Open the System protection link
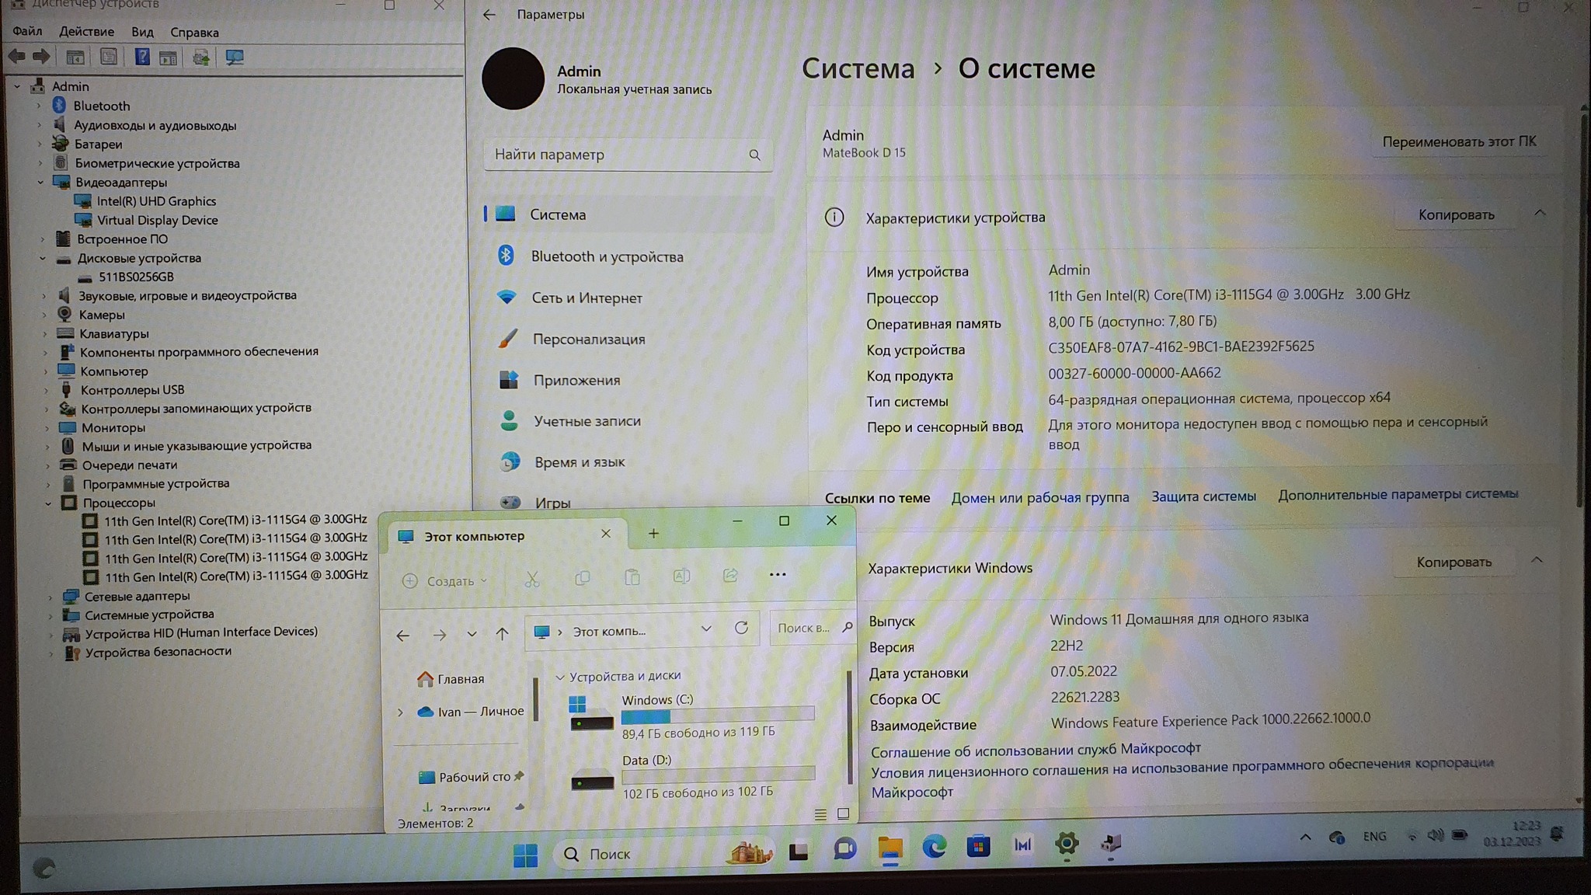Image resolution: width=1591 pixels, height=895 pixels. click(x=1203, y=496)
